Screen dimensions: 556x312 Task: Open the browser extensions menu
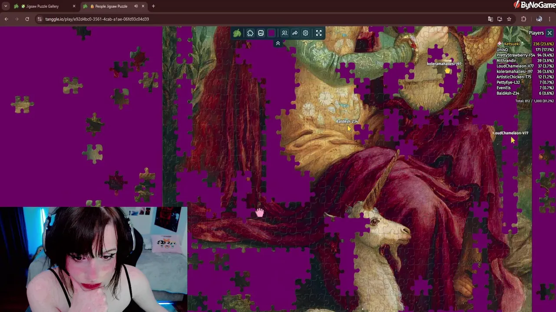click(524, 19)
